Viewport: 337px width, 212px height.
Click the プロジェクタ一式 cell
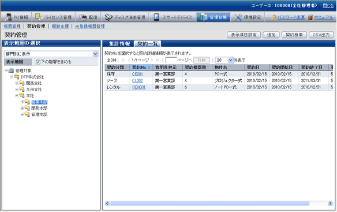(x=229, y=81)
